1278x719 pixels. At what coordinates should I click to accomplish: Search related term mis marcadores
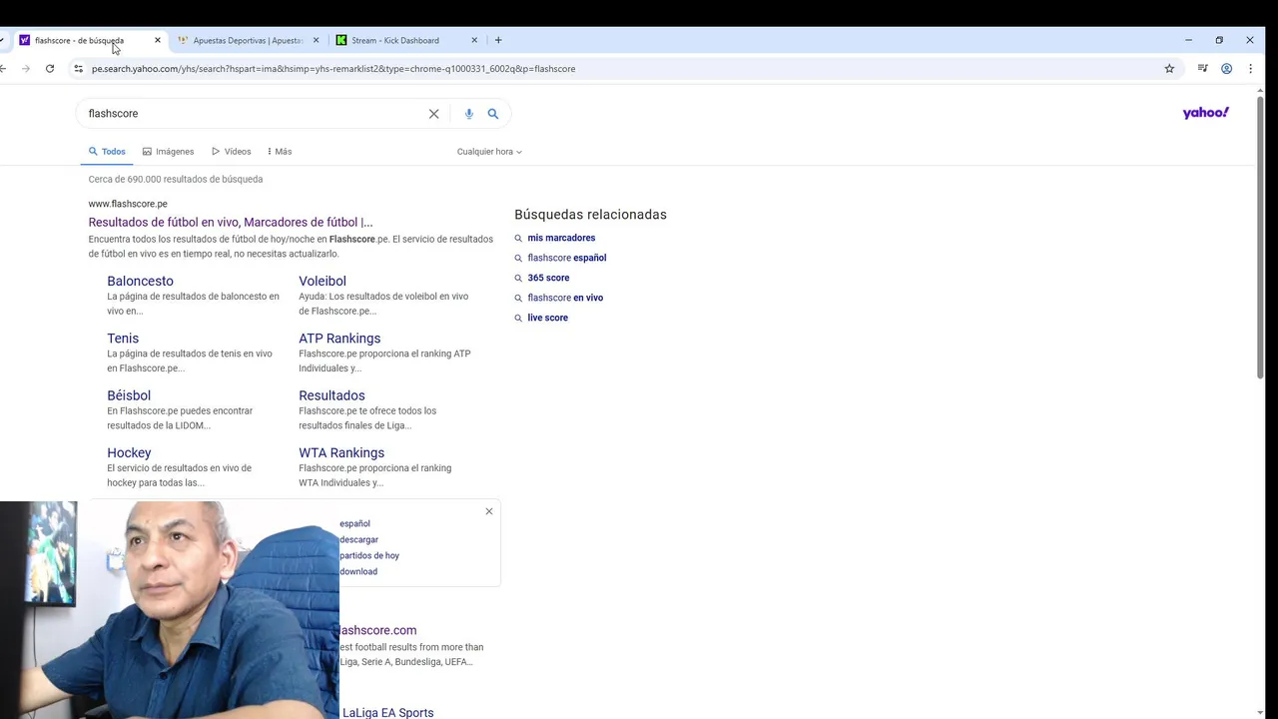561,238
